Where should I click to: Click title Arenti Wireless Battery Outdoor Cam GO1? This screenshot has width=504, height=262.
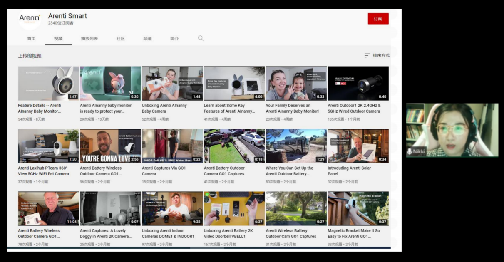(291, 233)
